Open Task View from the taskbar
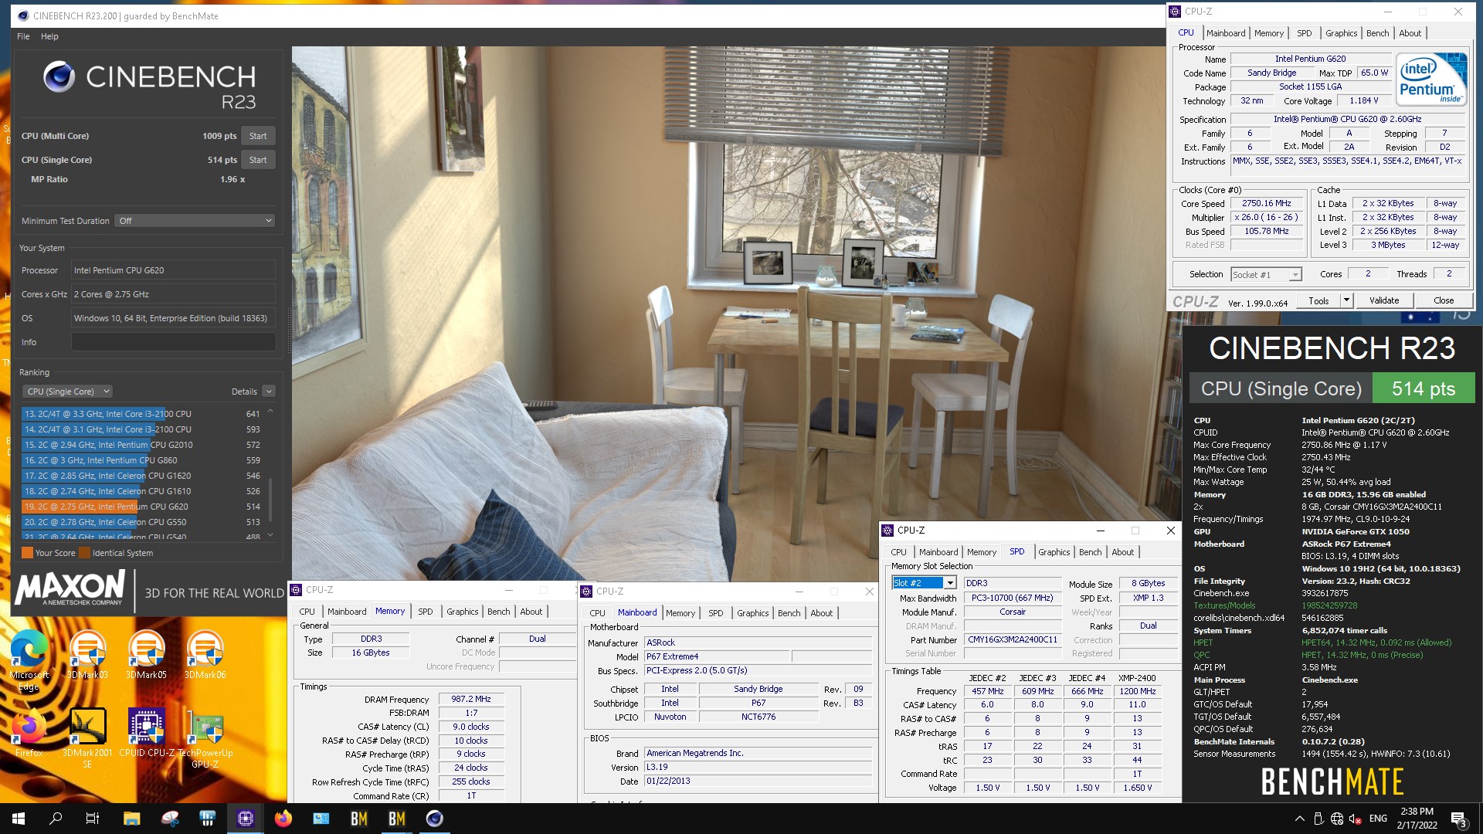 pyautogui.click(x=93, y=819)
